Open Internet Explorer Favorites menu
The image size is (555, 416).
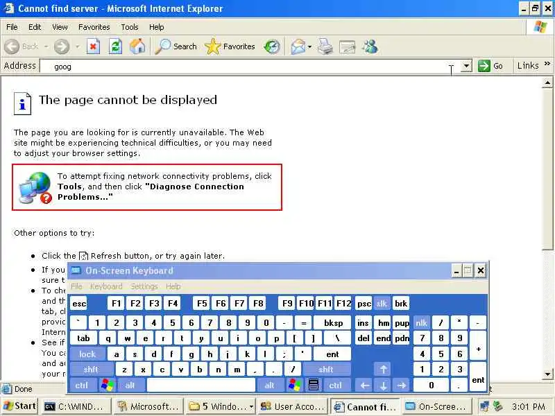pyautogui.click(x=94, y=27)
